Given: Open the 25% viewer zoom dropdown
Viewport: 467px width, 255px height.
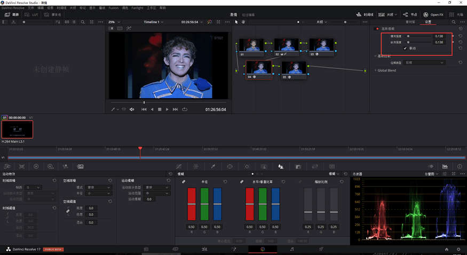Looking at the screenshot, I should (113, 22).
